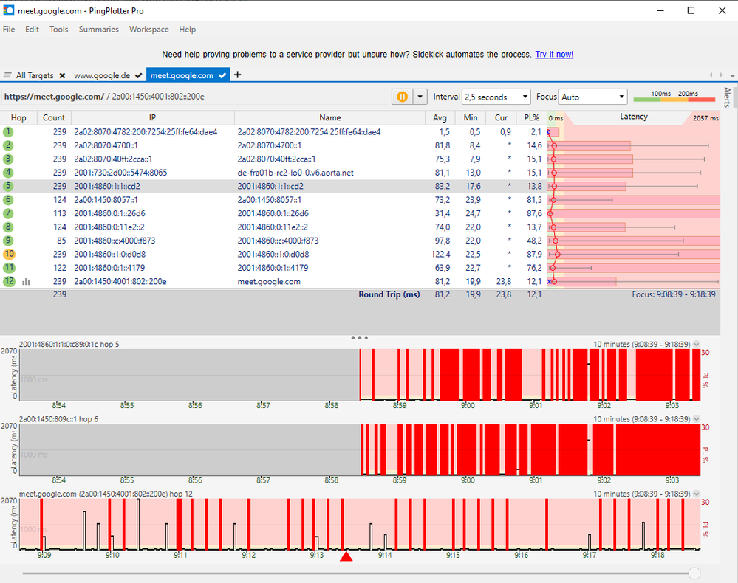This screenshot has width=738, height=583.
Task: Switch to the www.google.de tab
Action: 102,76
